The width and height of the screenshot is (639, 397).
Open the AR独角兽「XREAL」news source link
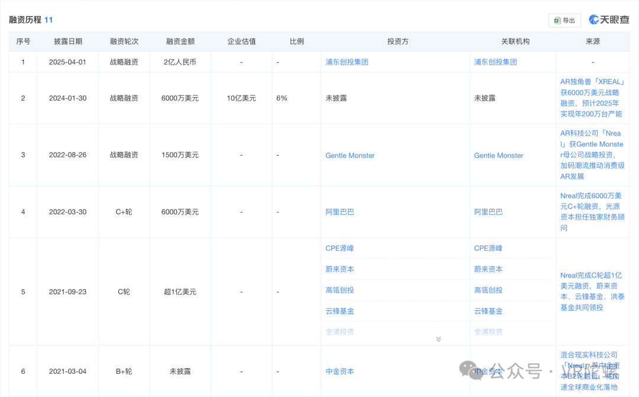(x=592, y=98)
